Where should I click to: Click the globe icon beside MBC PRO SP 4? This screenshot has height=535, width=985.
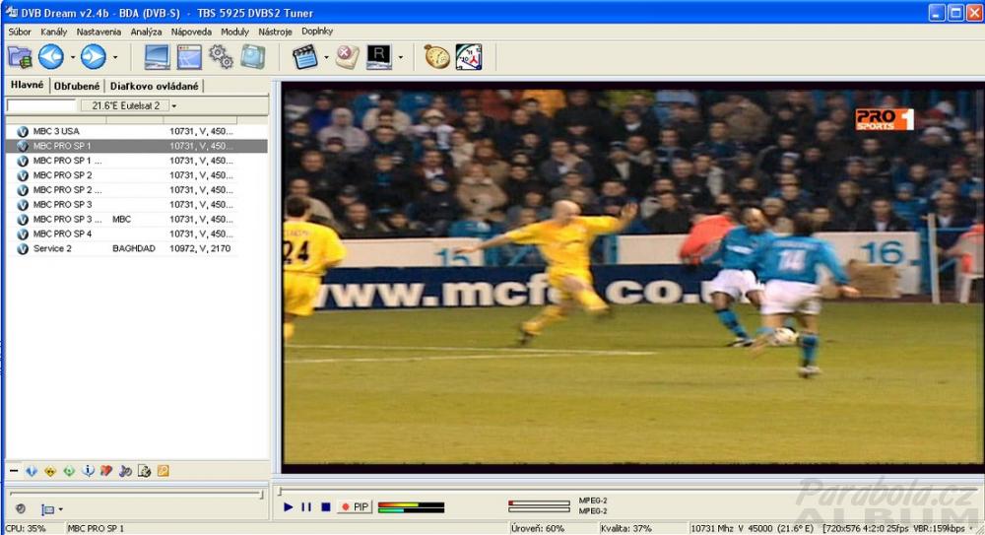(23, 234)
